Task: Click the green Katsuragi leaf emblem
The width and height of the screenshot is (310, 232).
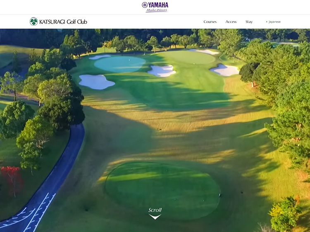Action: click(x=34, y=21)
